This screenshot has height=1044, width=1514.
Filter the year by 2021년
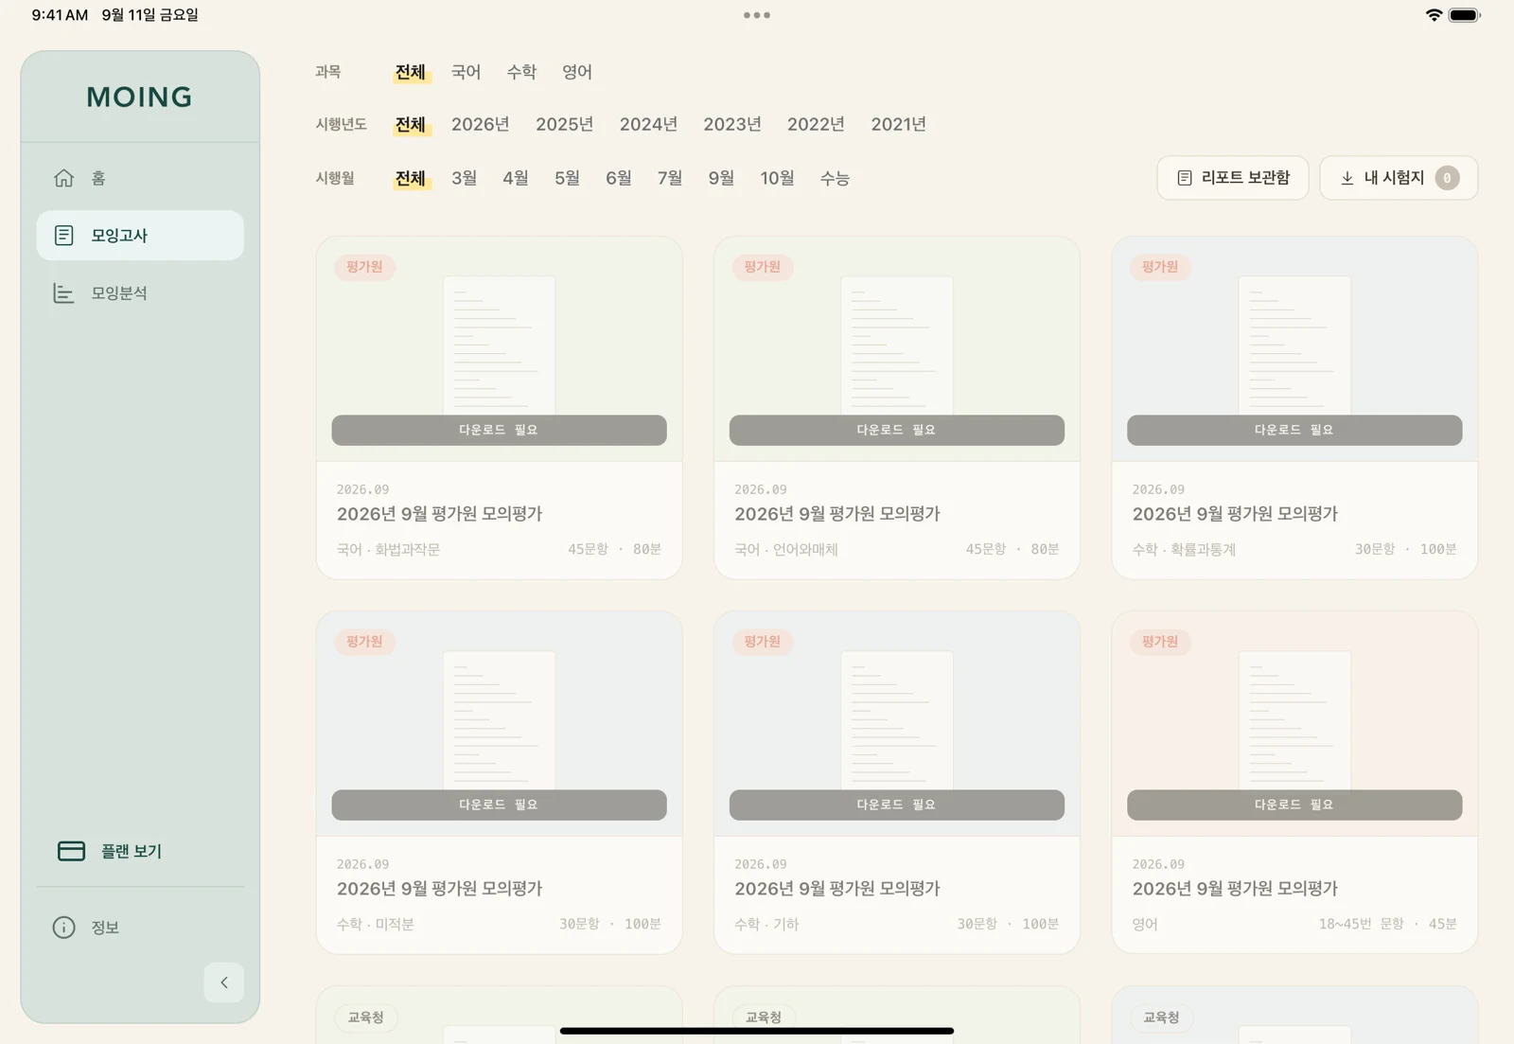tap(899, 124)
